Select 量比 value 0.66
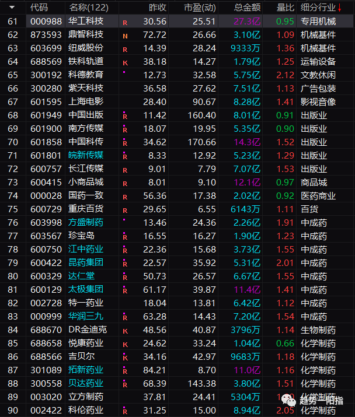355x417 pixels. point(285,343)
